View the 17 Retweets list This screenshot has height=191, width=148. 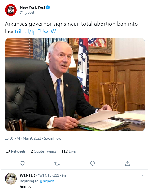tap(16, 151)
